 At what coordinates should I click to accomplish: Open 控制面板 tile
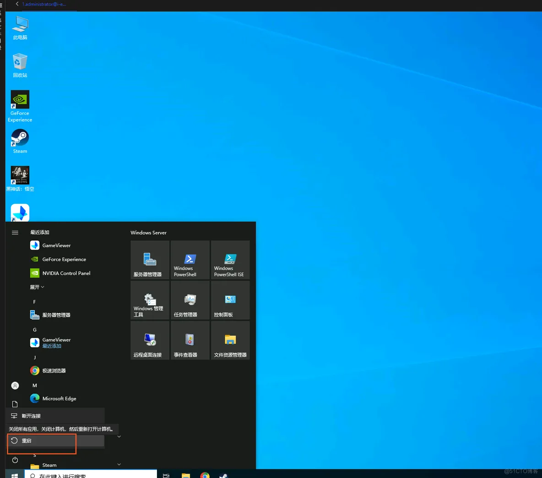230,300
